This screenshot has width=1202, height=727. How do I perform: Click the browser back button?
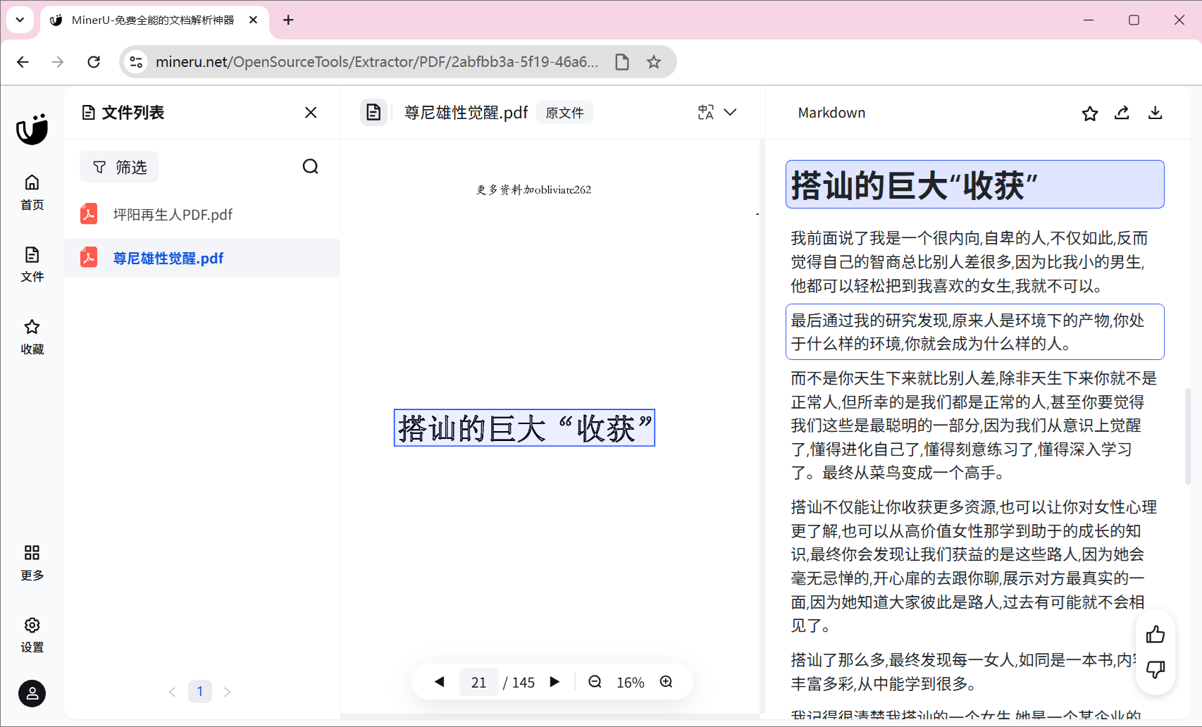point(23,62)
